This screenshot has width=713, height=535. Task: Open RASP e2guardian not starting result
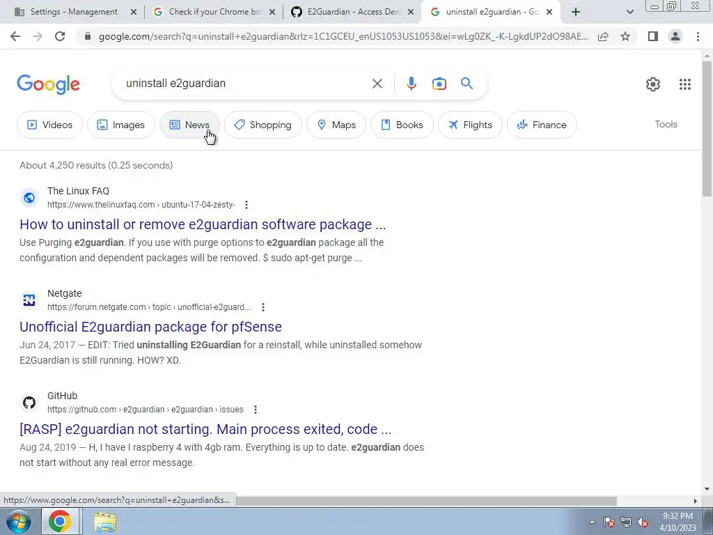tap(205, 429)
